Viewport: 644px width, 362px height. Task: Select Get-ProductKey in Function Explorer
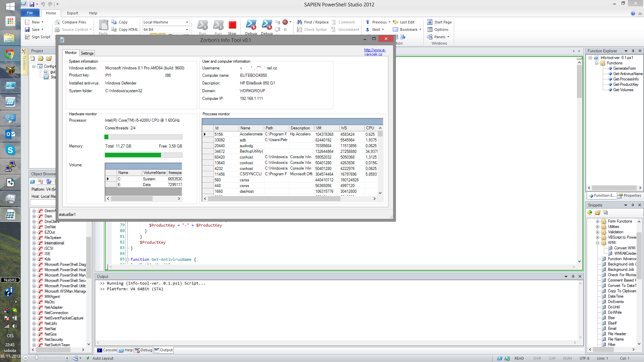pyautogui.click(x=626, y=84)
